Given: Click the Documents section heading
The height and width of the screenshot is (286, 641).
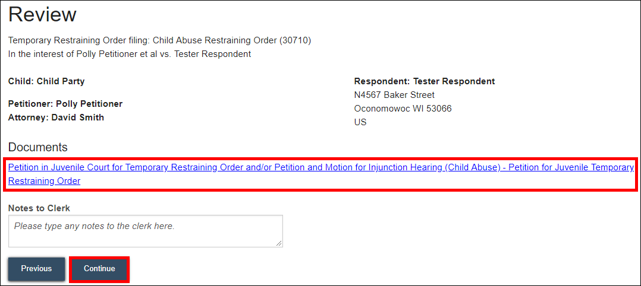Looking at the screenshot, I should click(x=38, y=147).
